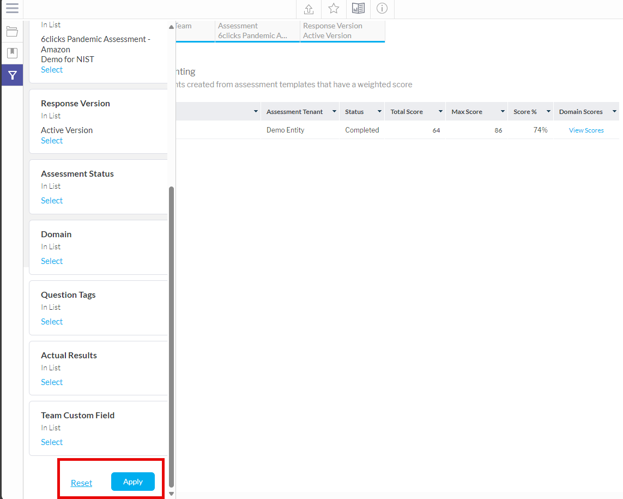Click 'Active Version' filter value
The height and width of the screenshot is (499, 623).
66,130
